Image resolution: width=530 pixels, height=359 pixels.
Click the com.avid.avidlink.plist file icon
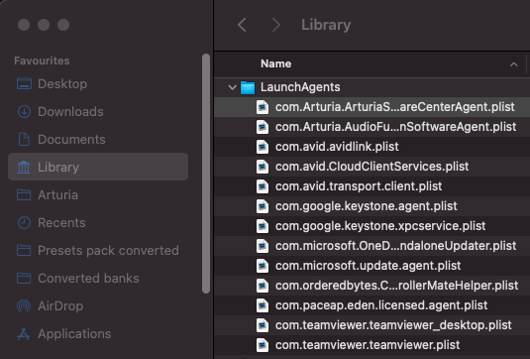263,147
